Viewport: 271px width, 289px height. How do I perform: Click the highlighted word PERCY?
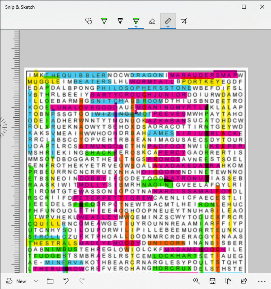coord(171,153)
